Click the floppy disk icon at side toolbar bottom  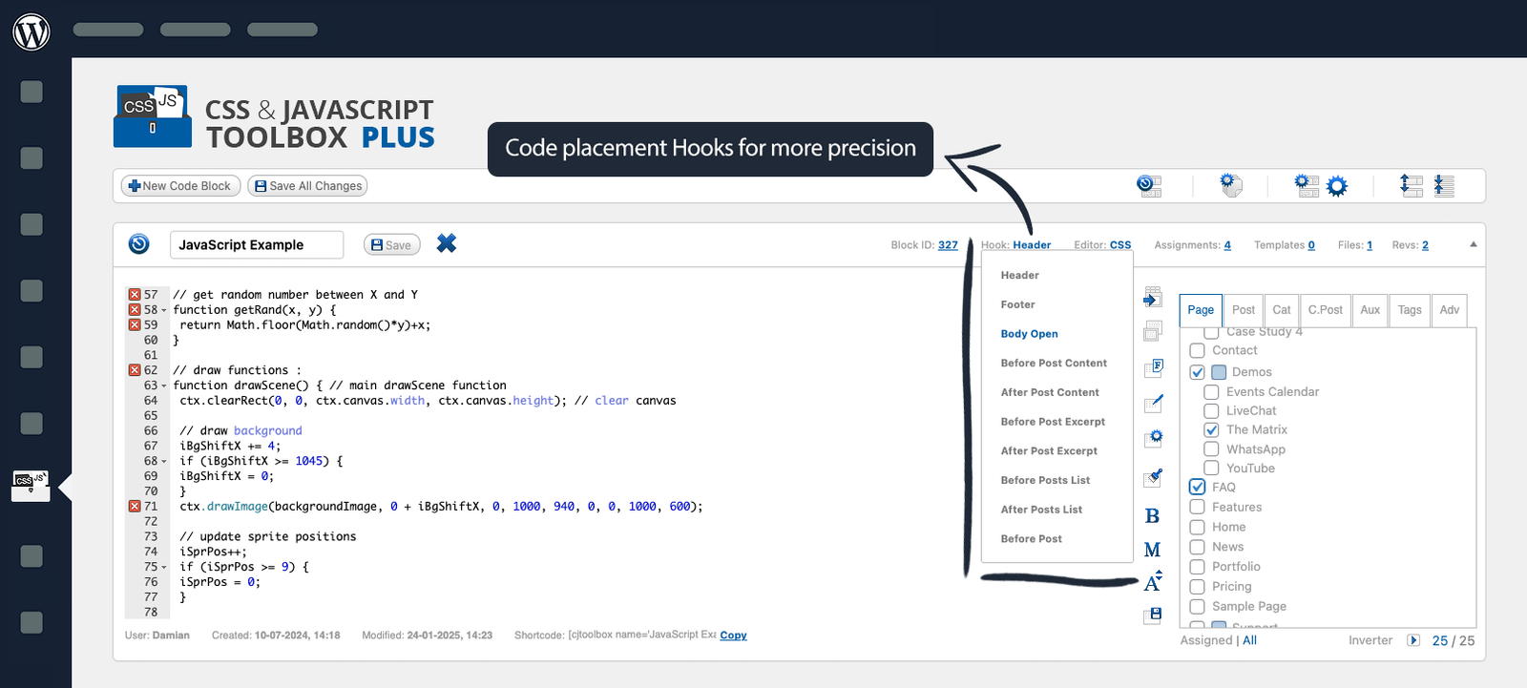point(1153,615)
